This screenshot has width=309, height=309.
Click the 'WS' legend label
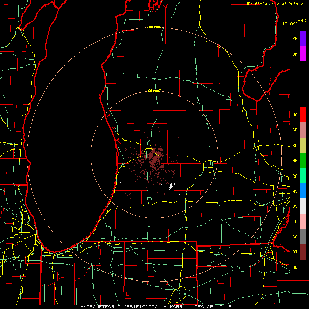click(x=295, y=191)
